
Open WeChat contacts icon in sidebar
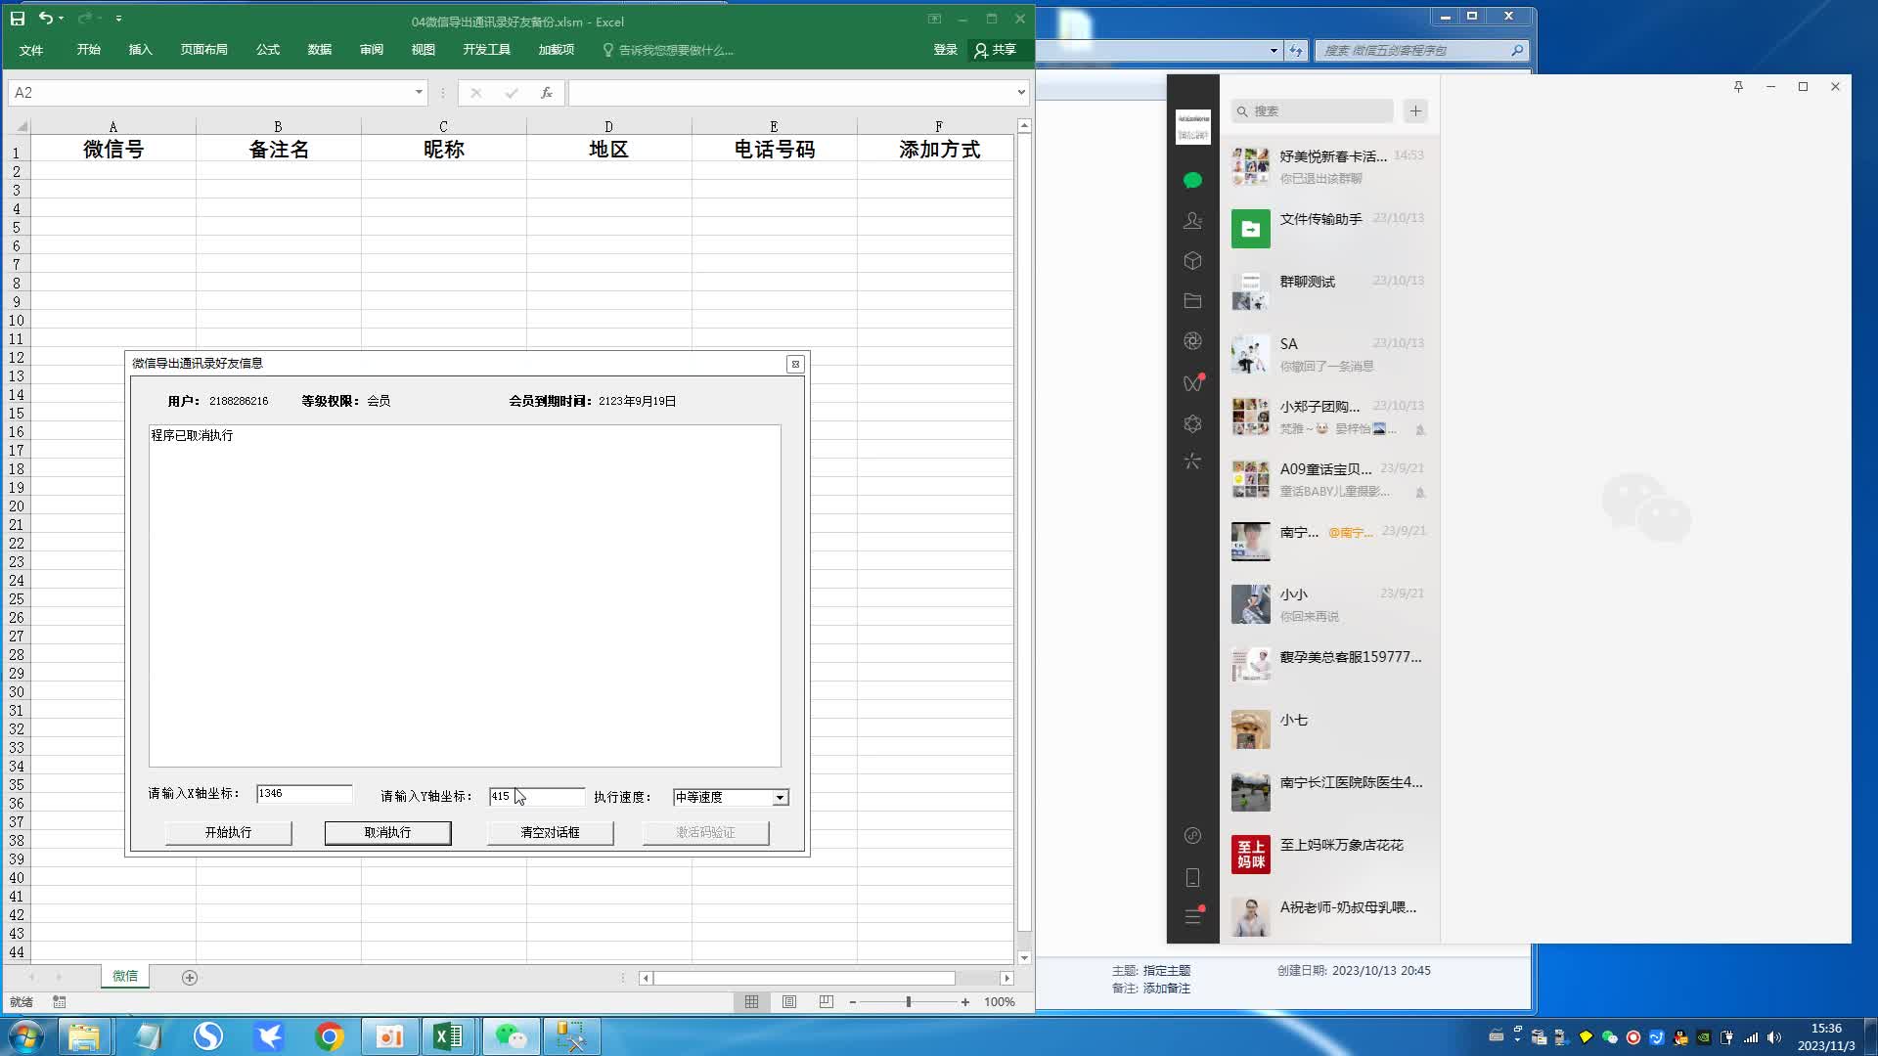click(1192, 221)
